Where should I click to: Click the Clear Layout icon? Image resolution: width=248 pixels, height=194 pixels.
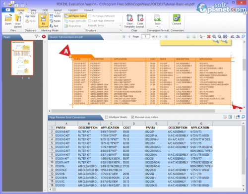(x=140, y=21)
